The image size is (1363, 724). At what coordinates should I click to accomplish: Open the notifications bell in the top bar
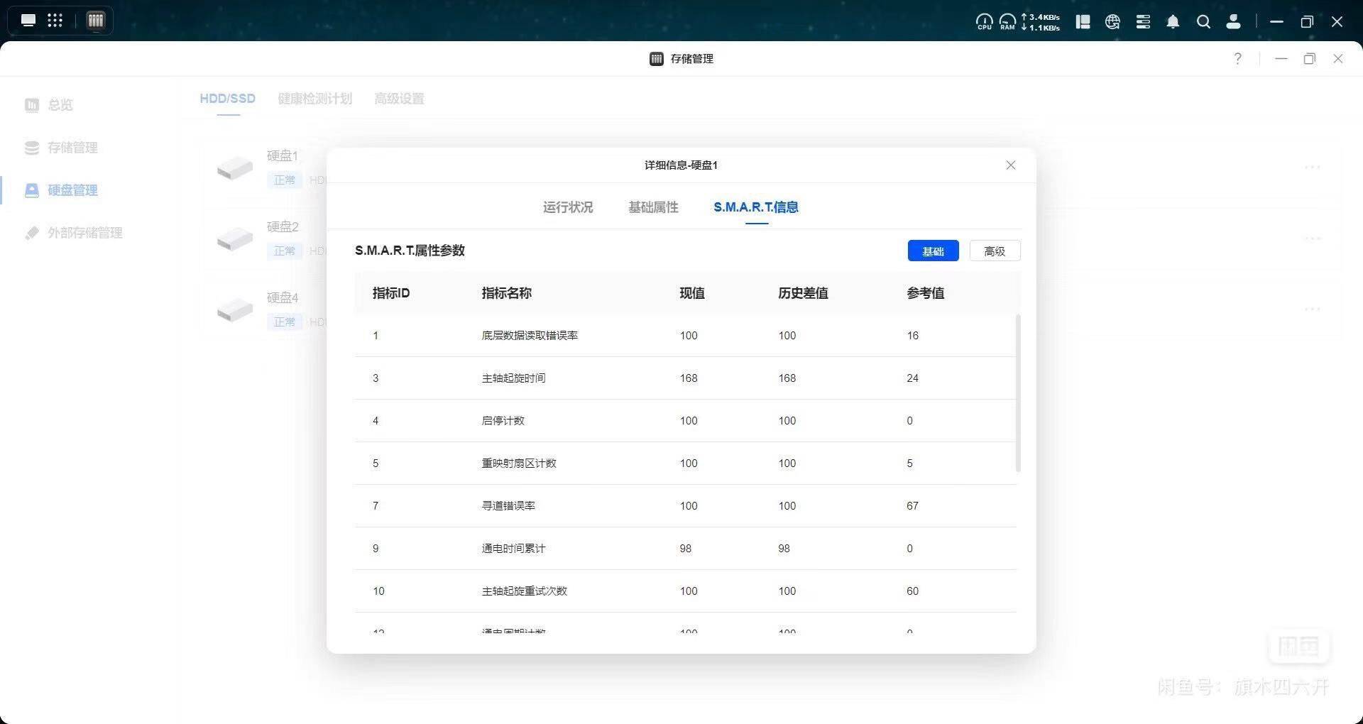[x=1173, y=22]
